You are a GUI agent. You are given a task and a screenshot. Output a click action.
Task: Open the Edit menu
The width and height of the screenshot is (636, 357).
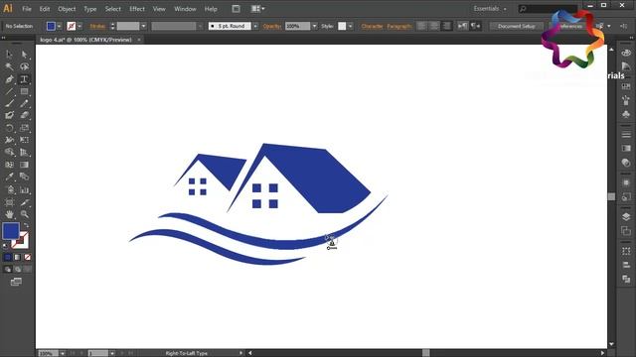45,9
